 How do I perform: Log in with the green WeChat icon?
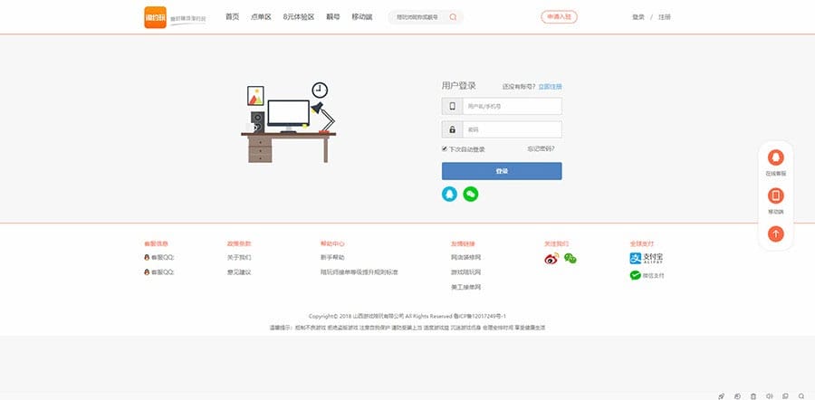(x=470, y=195)
